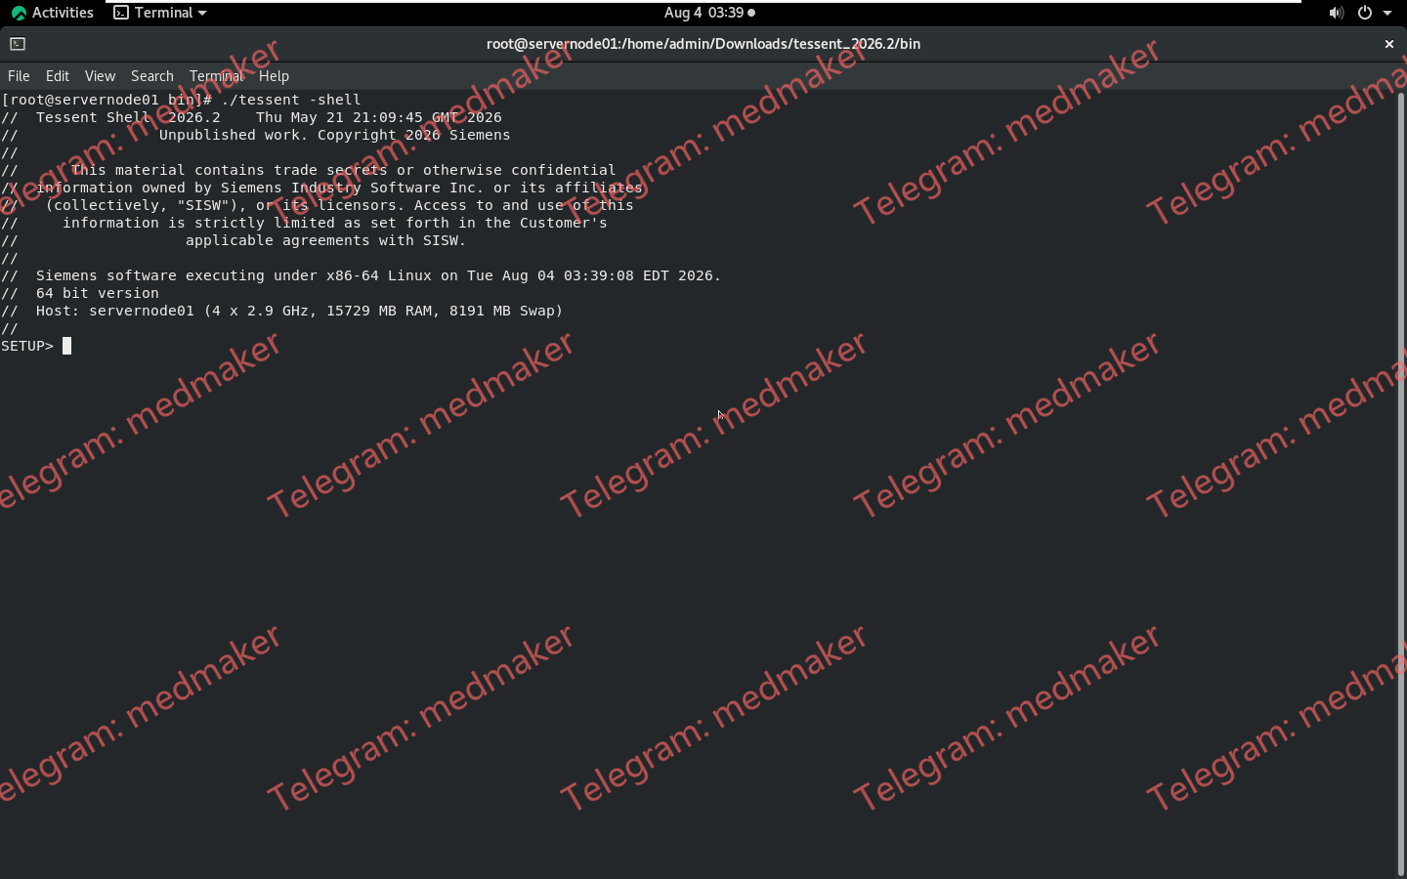Expand the system menu arrow
The height and width of the screenshot is (879, 1407).
point(1387,13)
